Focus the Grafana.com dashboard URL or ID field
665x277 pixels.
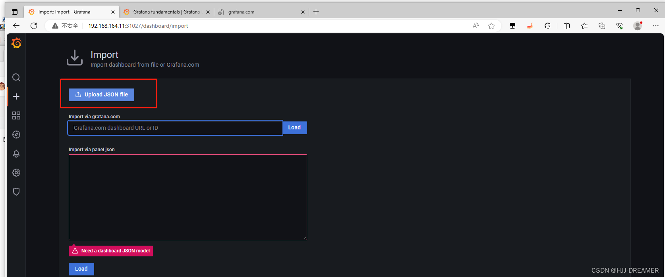[175, 128]
